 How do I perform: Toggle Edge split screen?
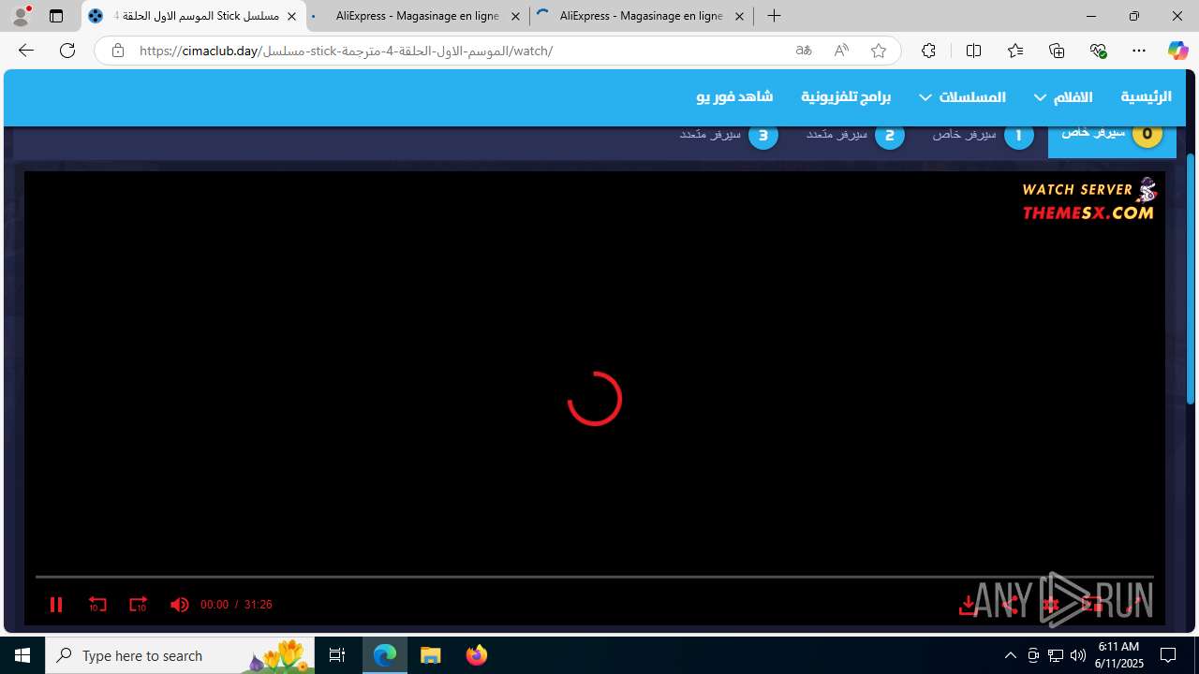tap(973, 51)
